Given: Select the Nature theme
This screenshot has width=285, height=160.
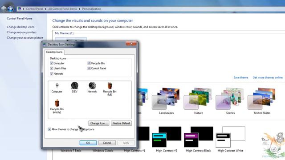Looking at the screenshot, I should pos(198,101).
